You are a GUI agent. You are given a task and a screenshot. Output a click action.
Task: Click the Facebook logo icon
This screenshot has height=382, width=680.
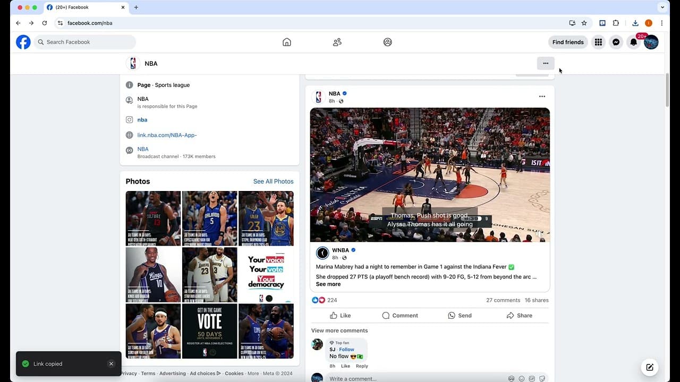point(23,42)
